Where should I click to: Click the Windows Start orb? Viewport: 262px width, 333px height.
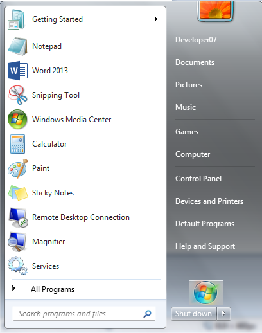click(205, 292)
